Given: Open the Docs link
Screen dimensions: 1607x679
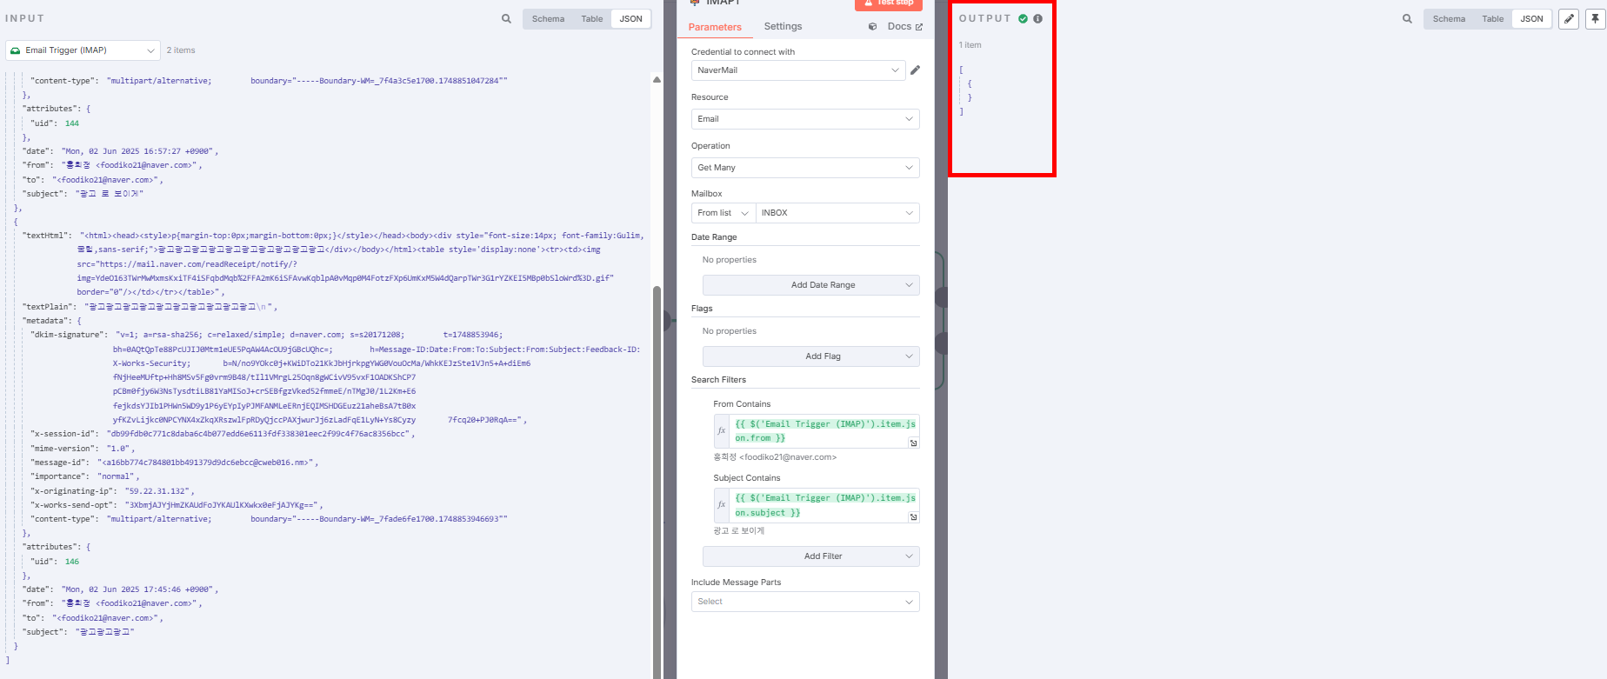Looking at the screenshot, I should tap(904, 26).
